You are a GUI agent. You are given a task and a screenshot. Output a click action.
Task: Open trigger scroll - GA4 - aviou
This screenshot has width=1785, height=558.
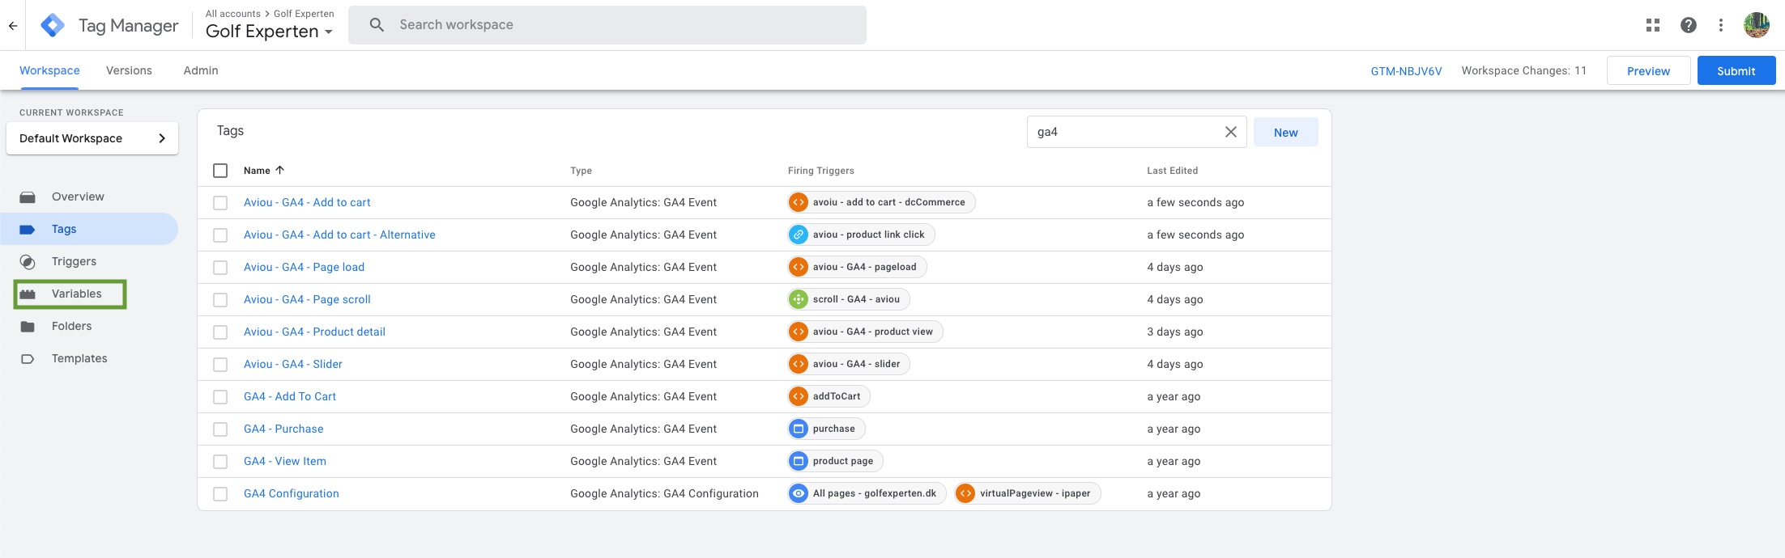[849, 299]
